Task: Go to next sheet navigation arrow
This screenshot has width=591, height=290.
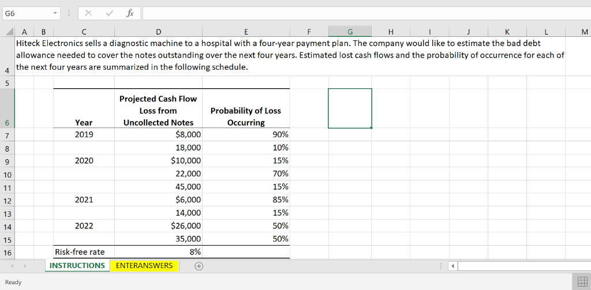Action: (x=26, y=266)
